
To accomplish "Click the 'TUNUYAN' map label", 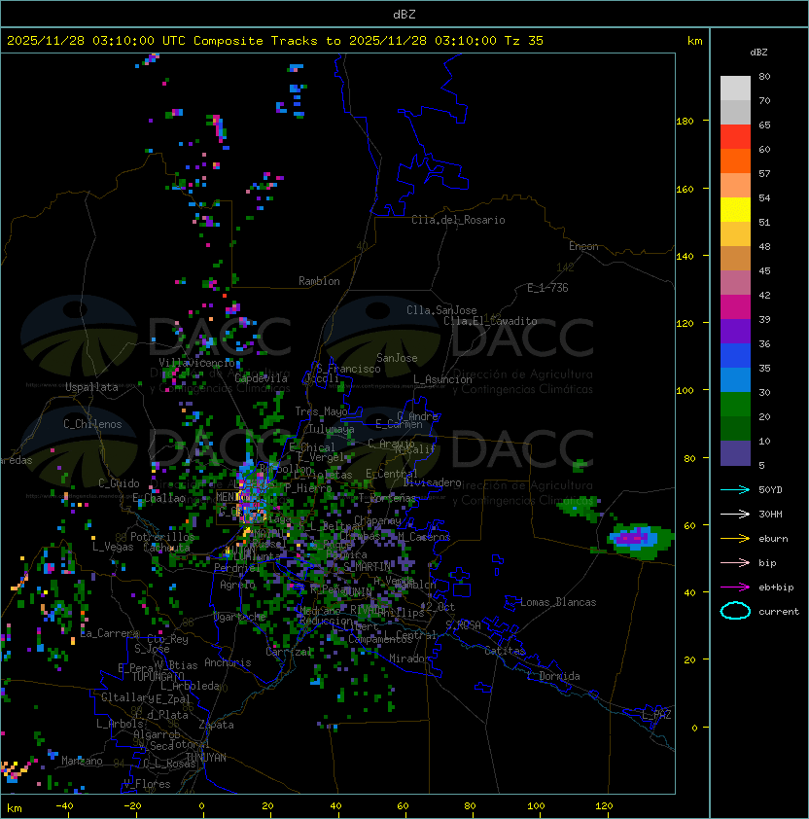I will click(x=206, y=758).
